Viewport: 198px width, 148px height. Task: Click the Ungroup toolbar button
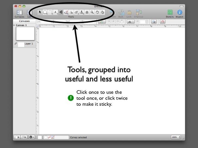point(138,14)
